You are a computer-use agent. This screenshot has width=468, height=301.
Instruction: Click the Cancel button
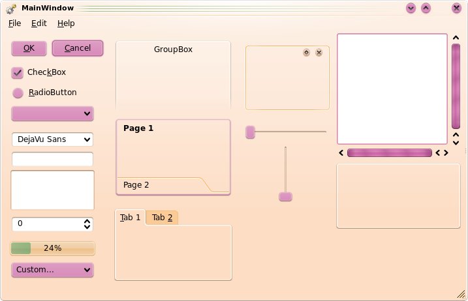click(x=78, y=48)
